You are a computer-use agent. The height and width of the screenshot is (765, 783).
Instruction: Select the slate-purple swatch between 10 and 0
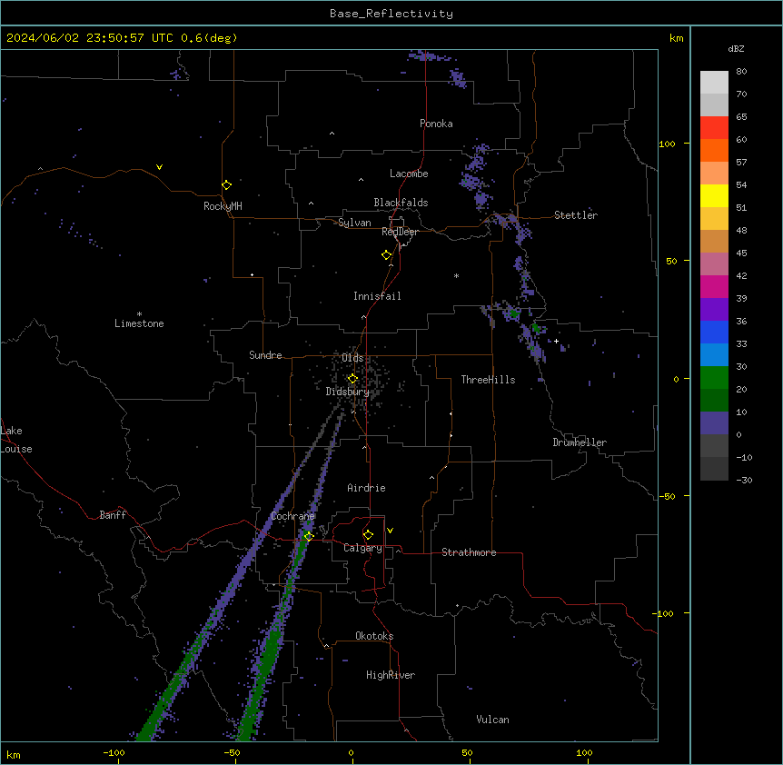714,423
